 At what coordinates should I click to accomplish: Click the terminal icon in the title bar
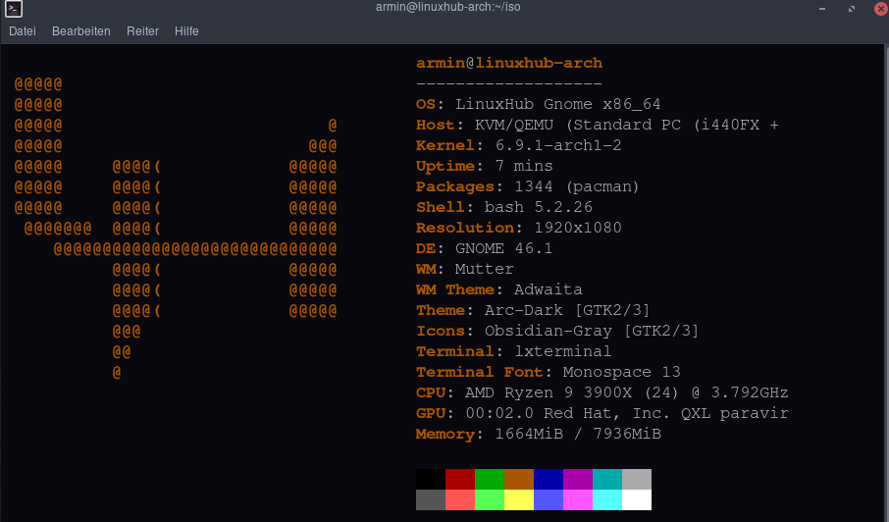pyautogui.click(x=14, y=9)
